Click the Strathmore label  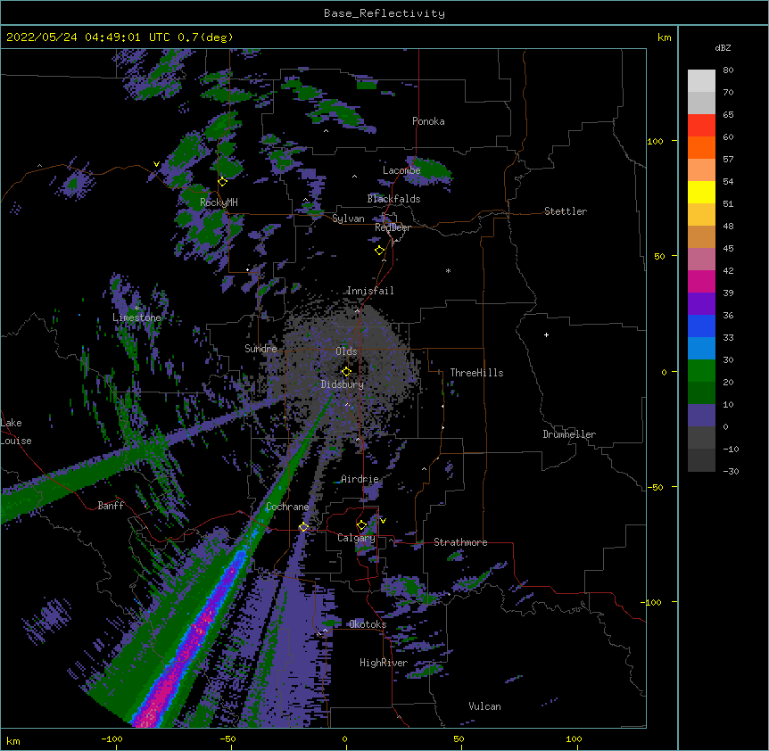(460, 542)
